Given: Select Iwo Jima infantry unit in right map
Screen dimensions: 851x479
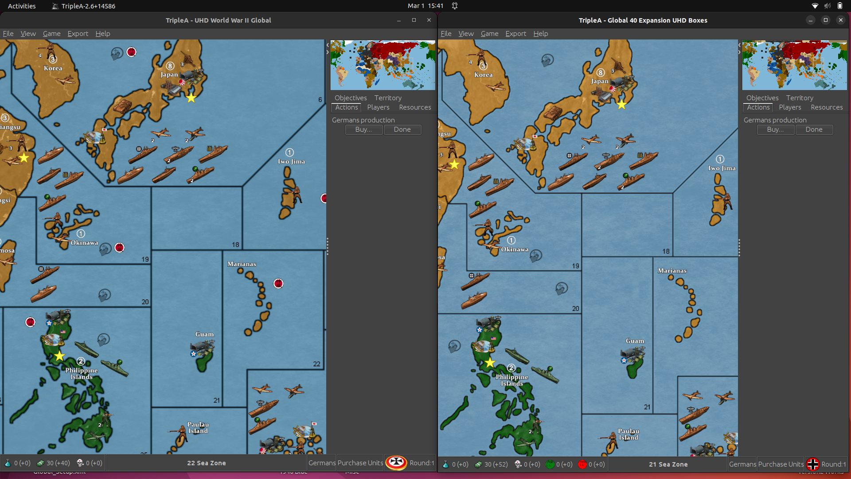Looking at the screenshot, I should 727,201.
